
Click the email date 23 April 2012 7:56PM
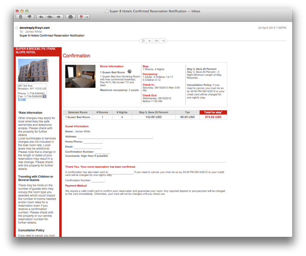tap(272, 28)
